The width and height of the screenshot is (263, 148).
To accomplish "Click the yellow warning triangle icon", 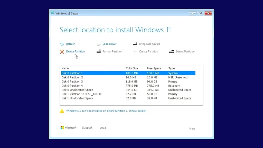I will pos(62,111).
